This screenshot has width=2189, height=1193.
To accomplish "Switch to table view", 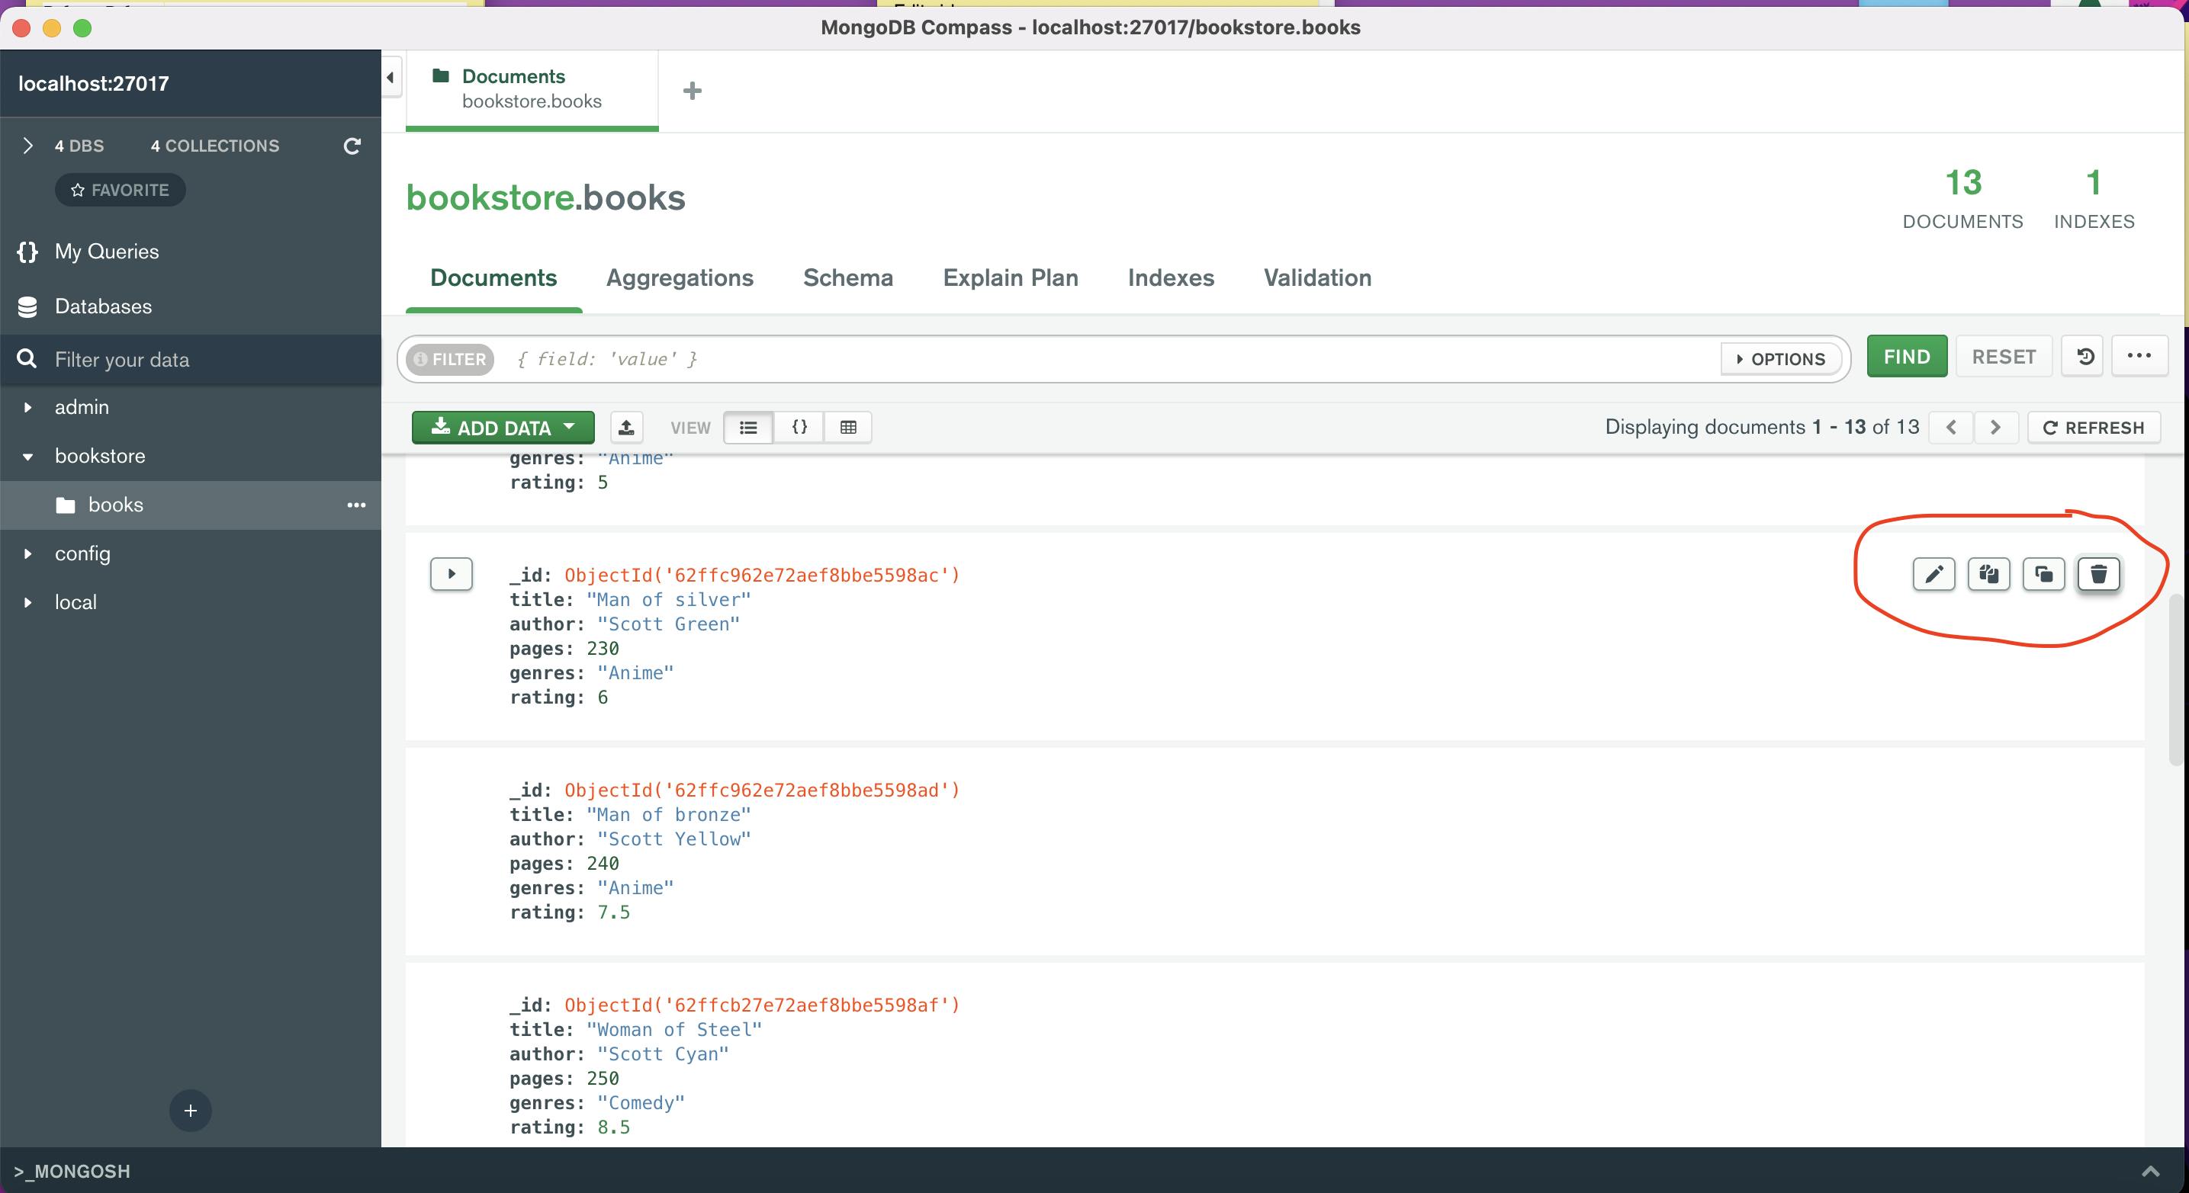I will click(x=848, y=427).
